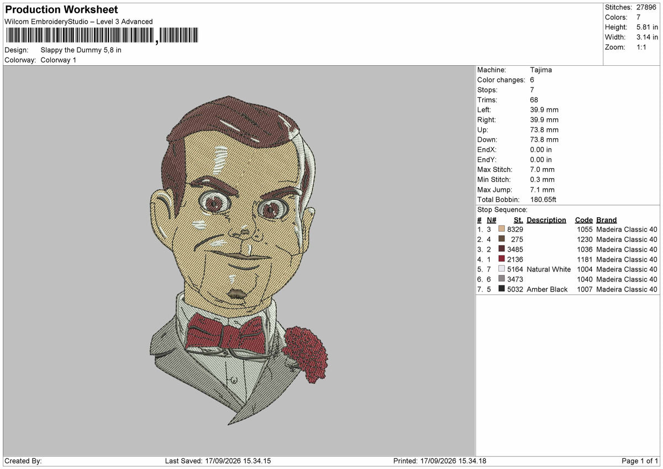Click the 'Natural White' description
The image size is (663, 469).
[549, 269]
